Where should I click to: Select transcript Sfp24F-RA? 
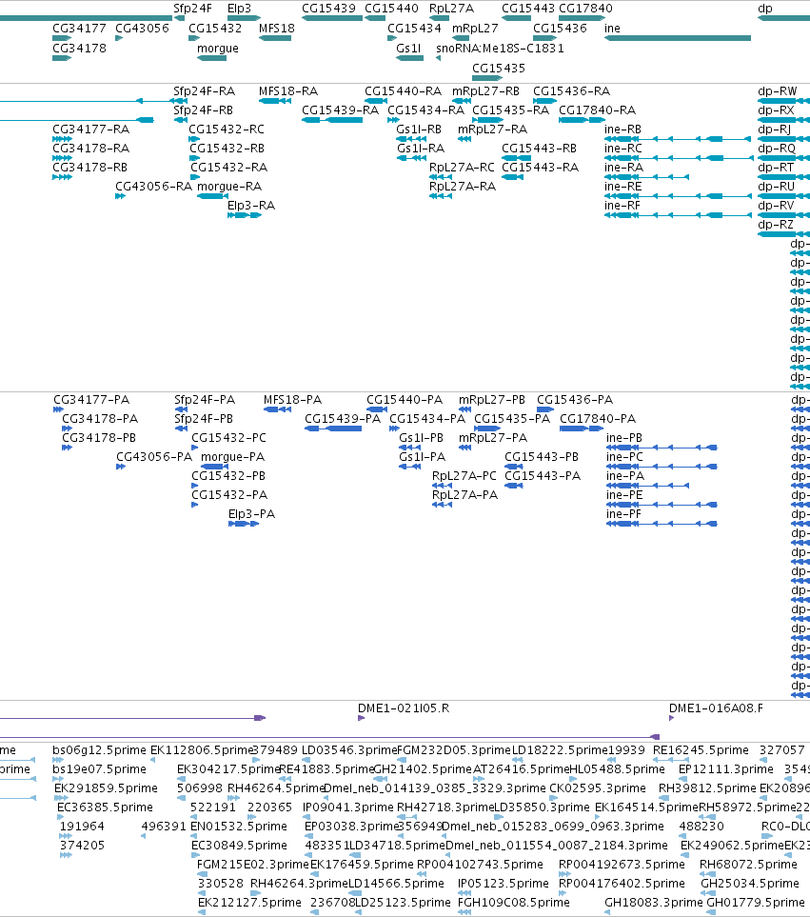[x=204, y=91]
